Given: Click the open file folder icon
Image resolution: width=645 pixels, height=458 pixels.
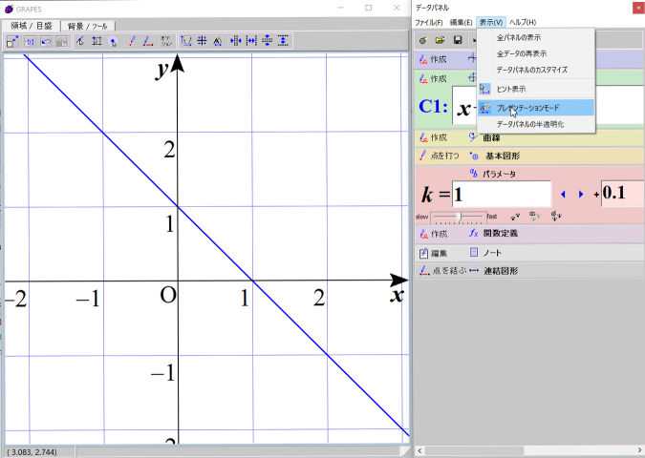Looking at the screenshot, I should (x=440, y=41).
